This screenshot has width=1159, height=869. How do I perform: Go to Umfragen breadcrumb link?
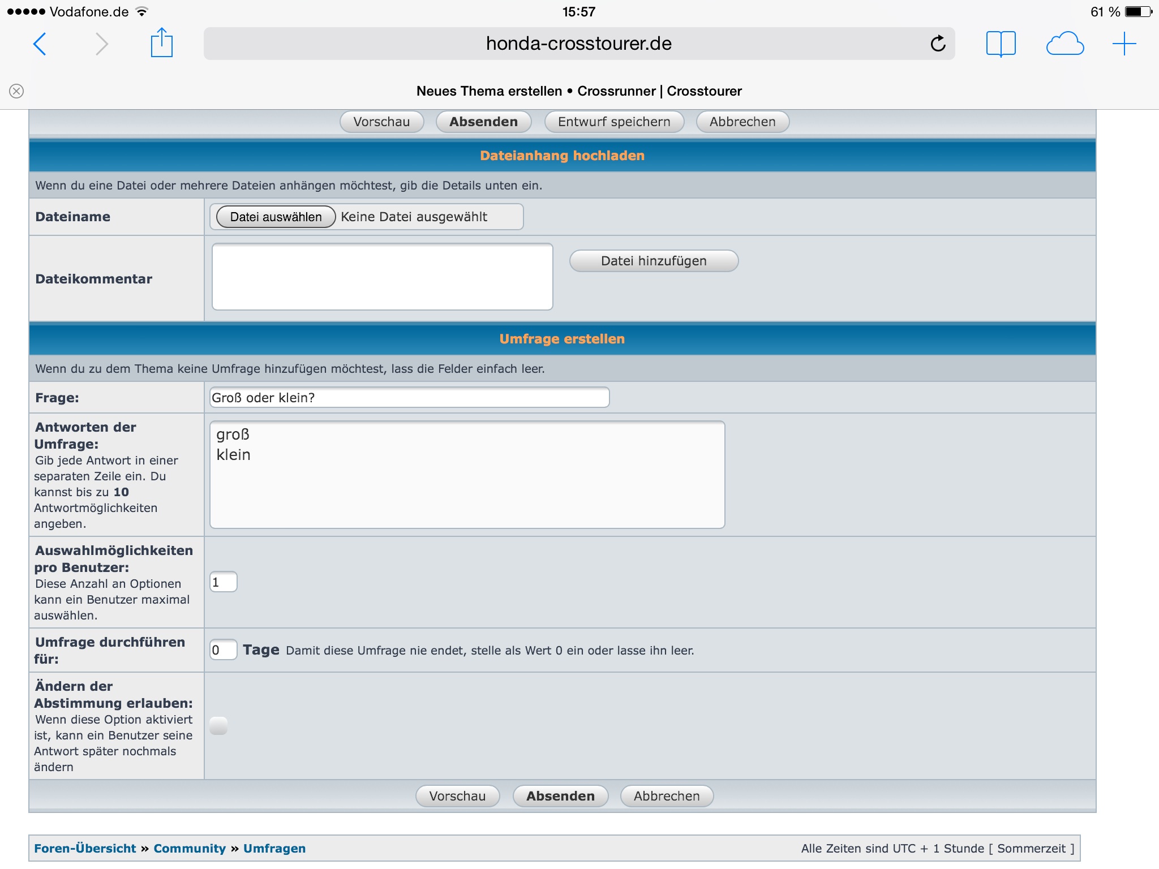point(274,848)
